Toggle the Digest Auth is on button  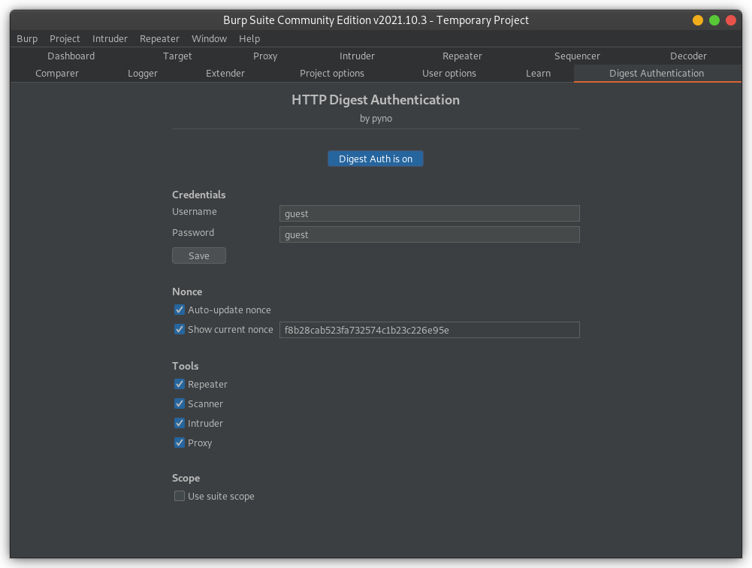tap(376, 159)
